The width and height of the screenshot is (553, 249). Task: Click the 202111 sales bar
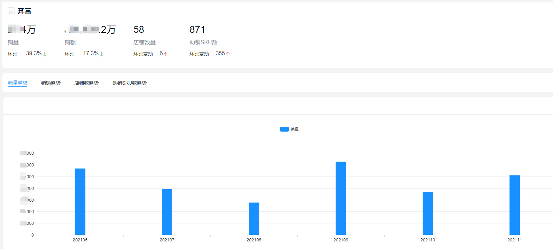[x=515, y=205]
